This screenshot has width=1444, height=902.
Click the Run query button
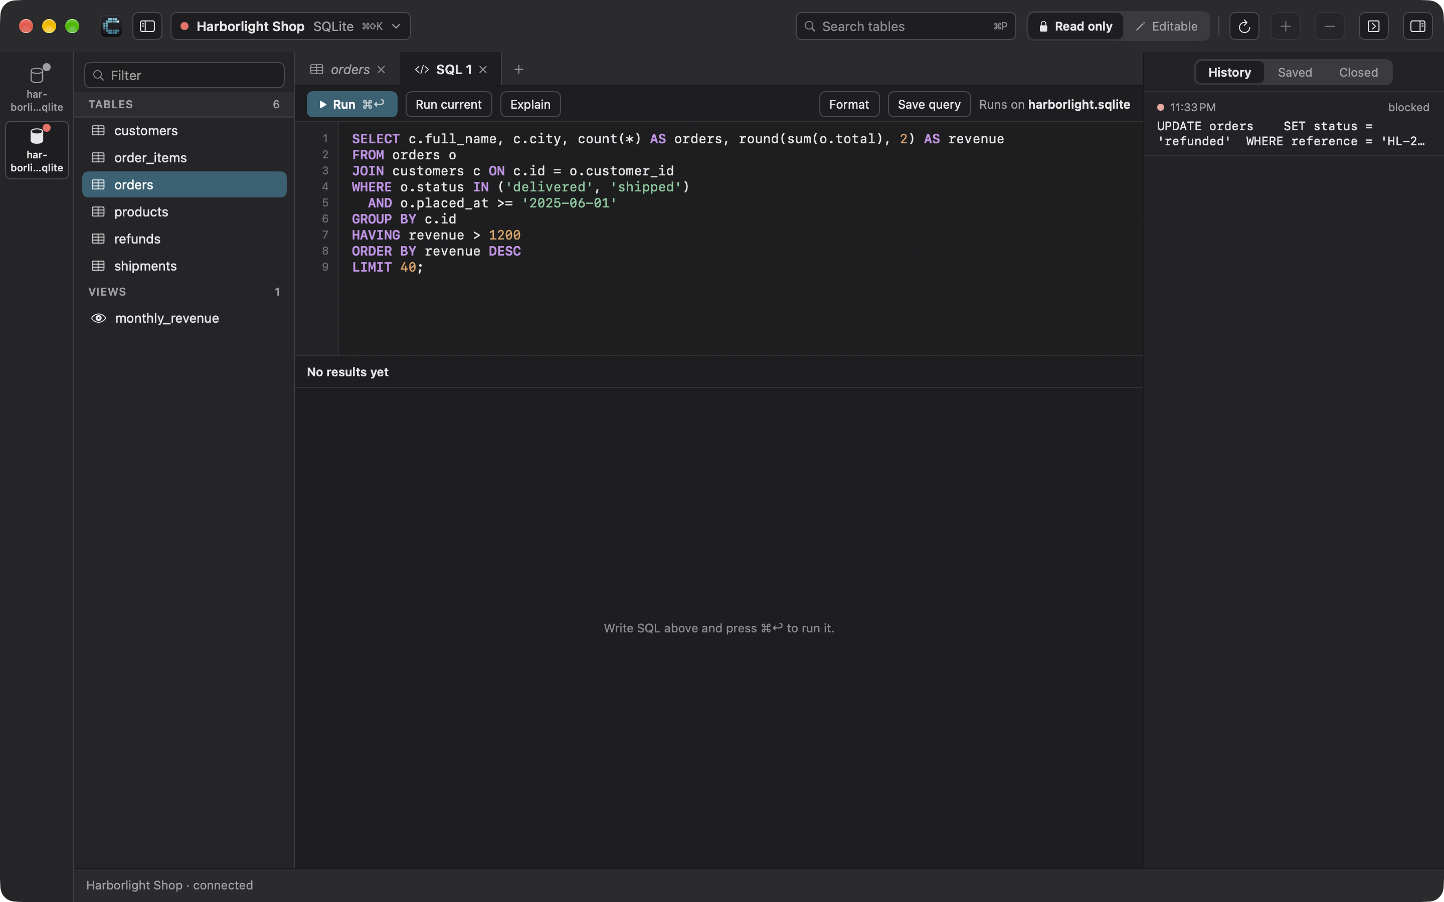pos(352,104)
